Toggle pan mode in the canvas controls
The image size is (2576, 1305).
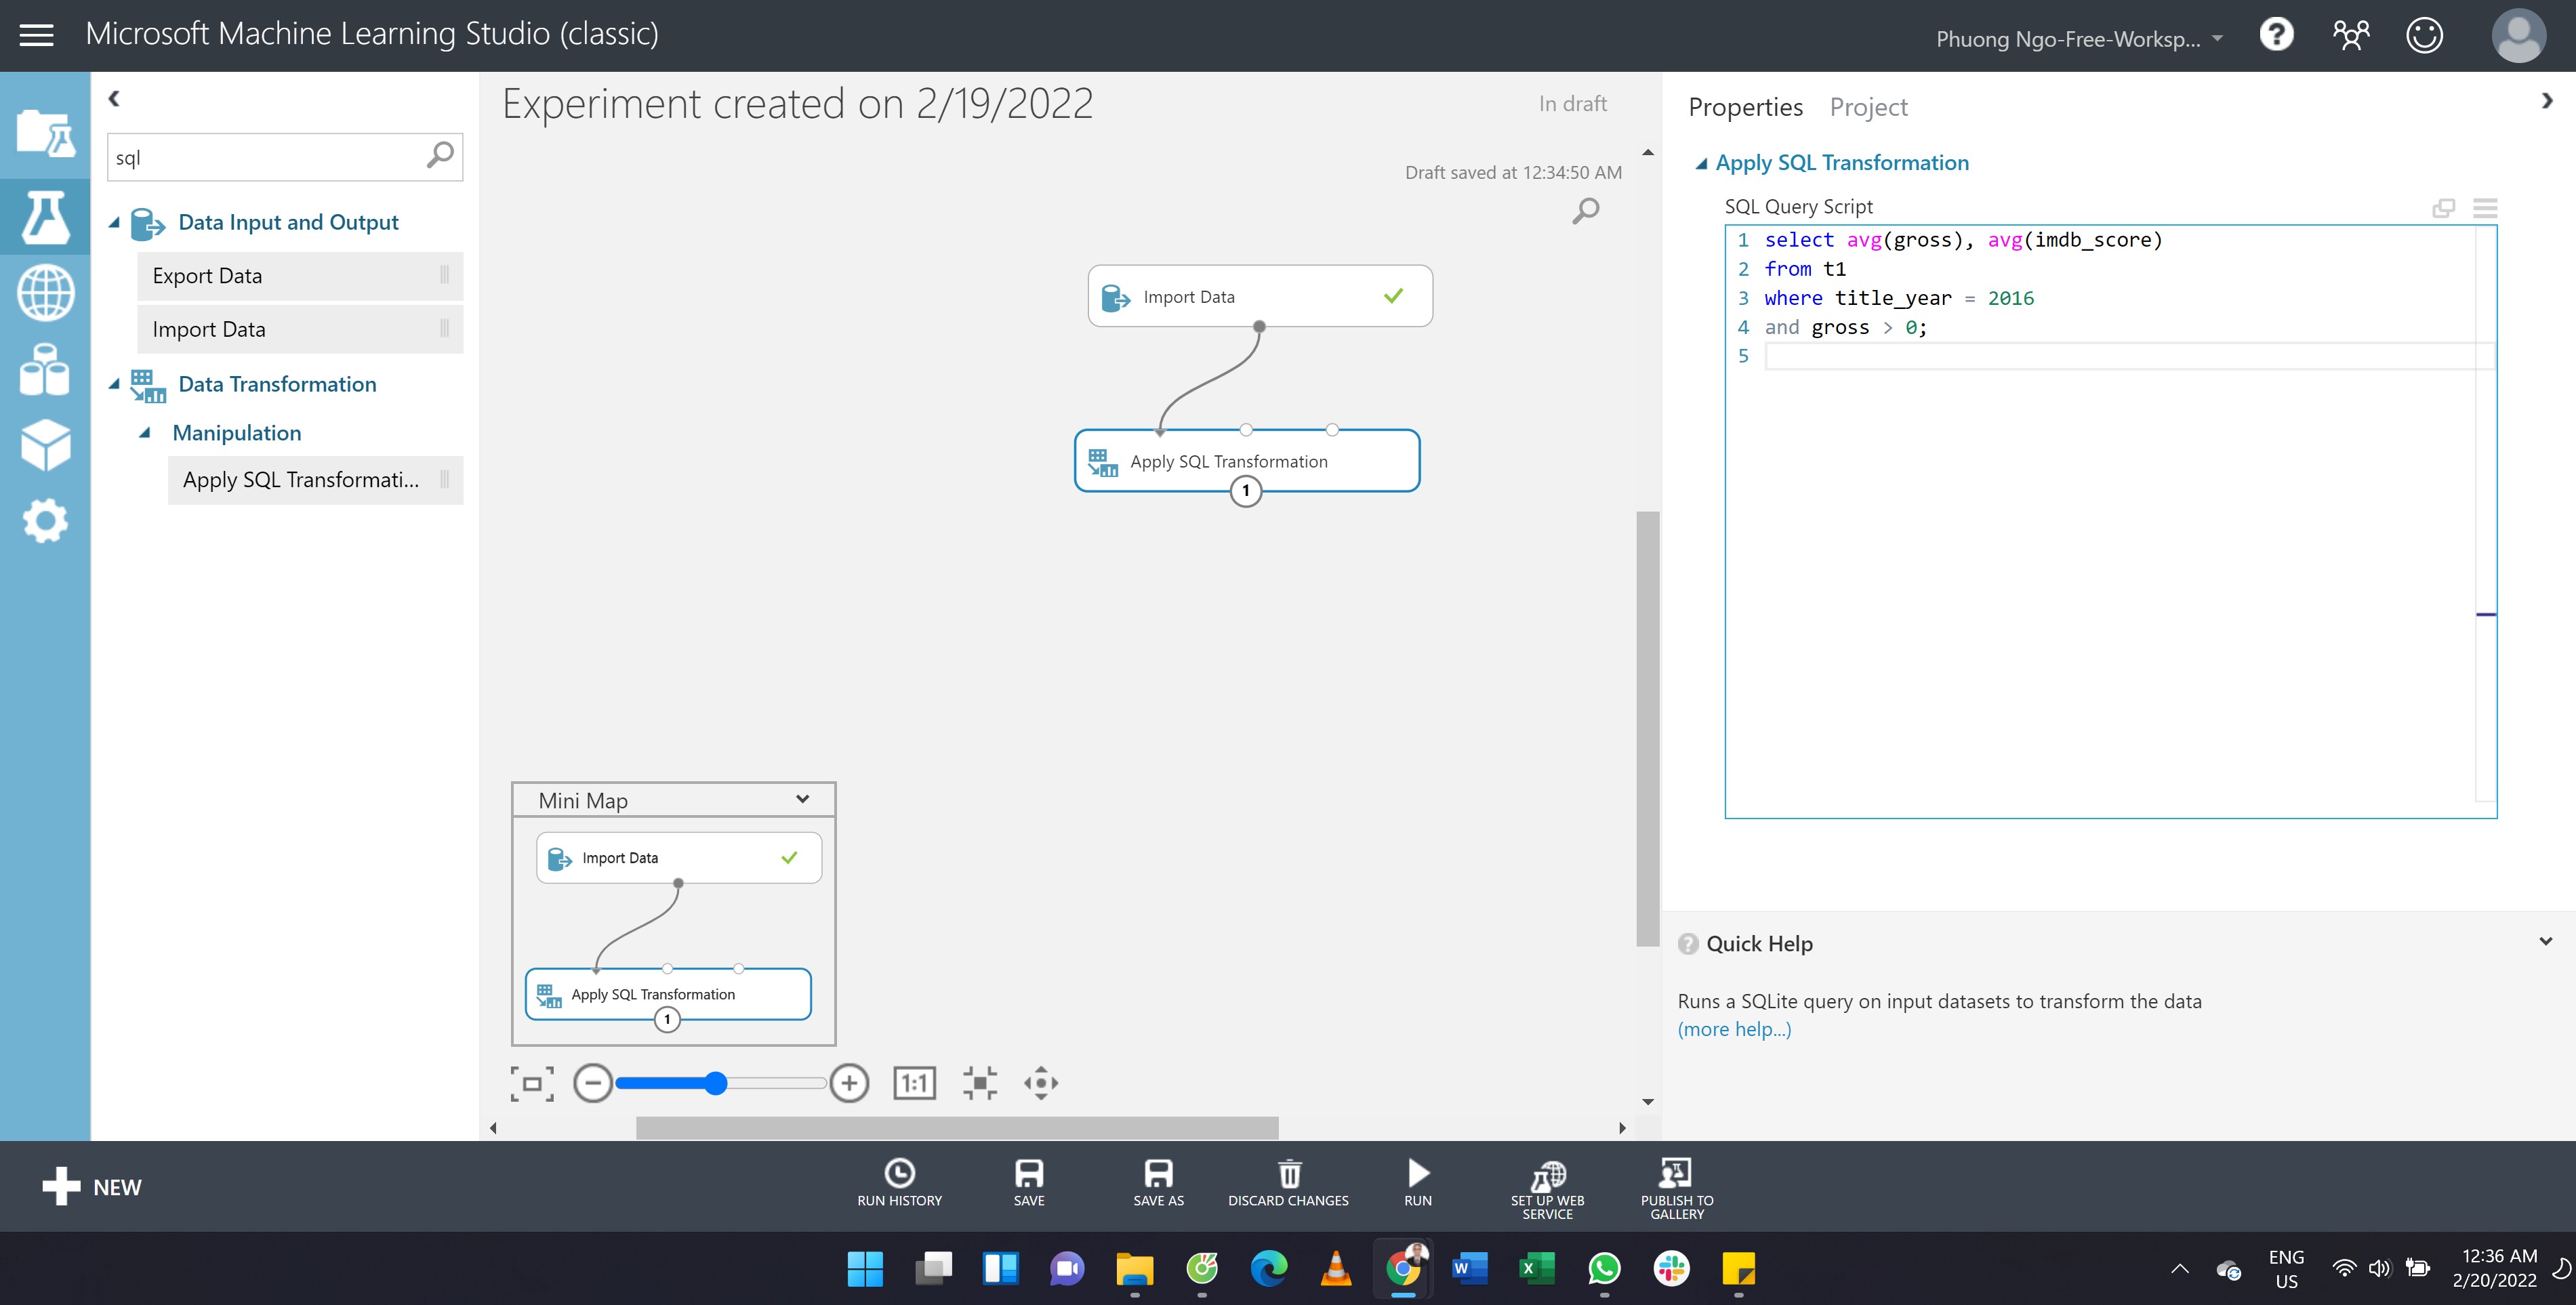1040,1082
